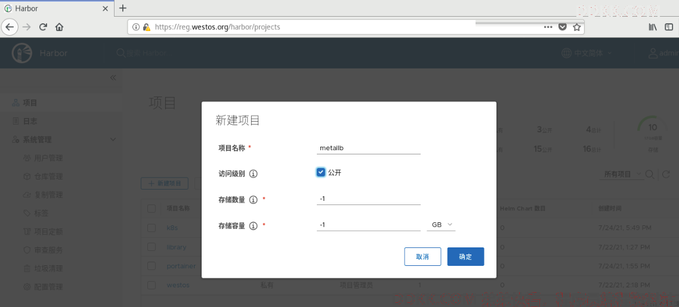Open the 所有项目 filter dropdown

(x=621, y=174)
